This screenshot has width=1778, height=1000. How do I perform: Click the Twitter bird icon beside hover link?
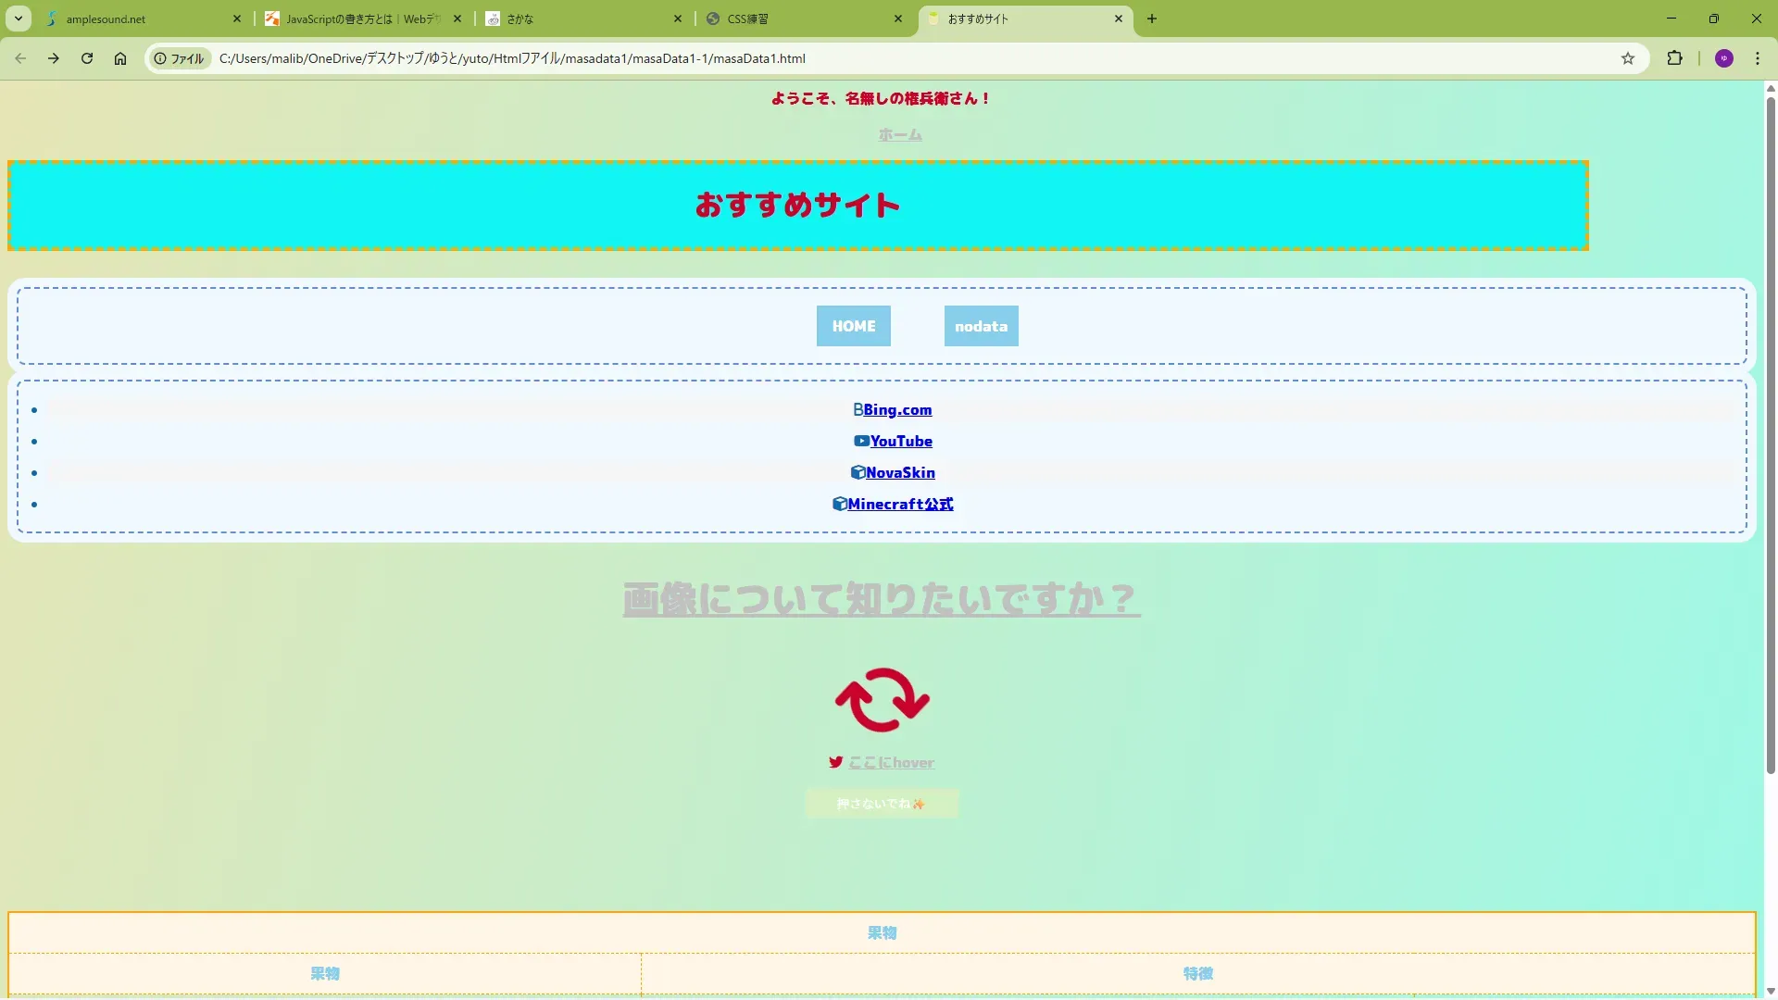pyautogui.click(x=835, y=762)
